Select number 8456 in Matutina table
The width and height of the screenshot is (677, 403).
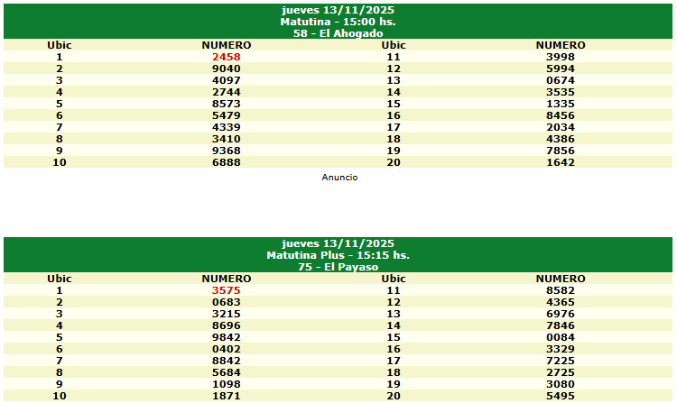tap(560, 115)
